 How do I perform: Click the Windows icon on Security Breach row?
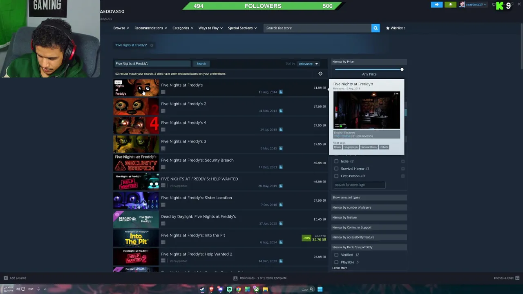pyautogui.click(x=281, y=167)
